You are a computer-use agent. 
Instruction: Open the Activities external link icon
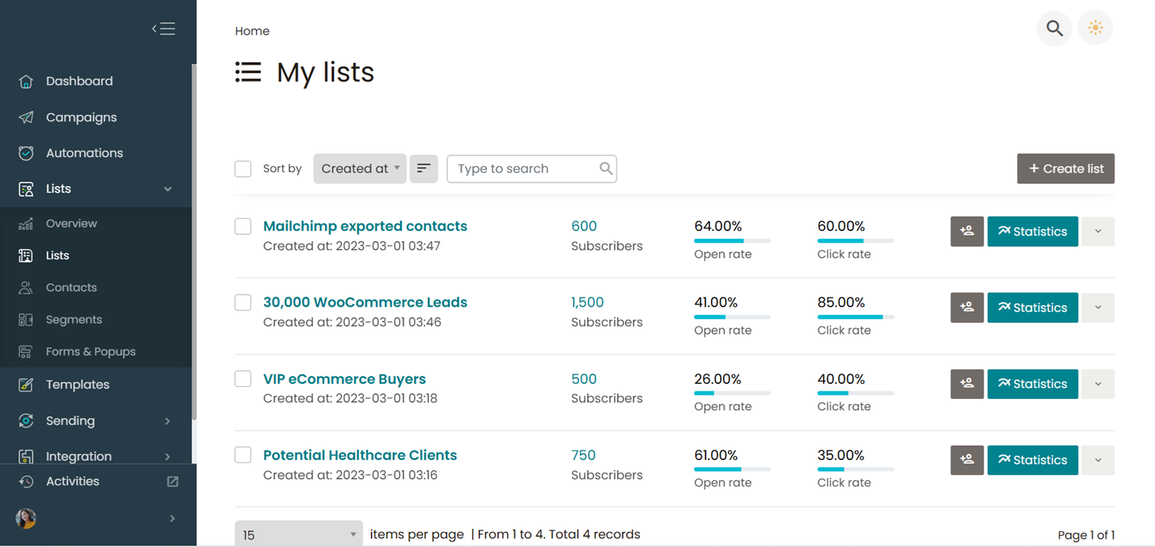tap(172, 481)
